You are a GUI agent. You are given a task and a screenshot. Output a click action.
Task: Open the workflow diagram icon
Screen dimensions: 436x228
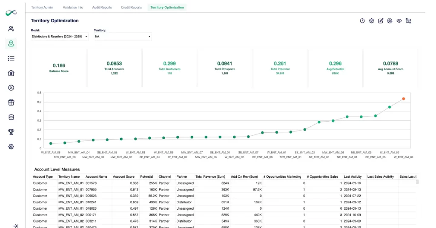(408, 21)
